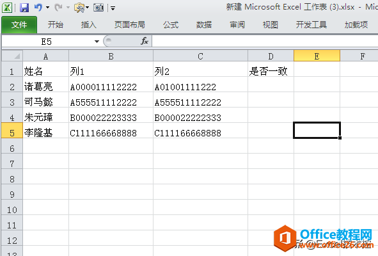The width and height of the screenshot is (378, 256).
Task: Click the fx insert function button
Action: (x=145, y=41)
